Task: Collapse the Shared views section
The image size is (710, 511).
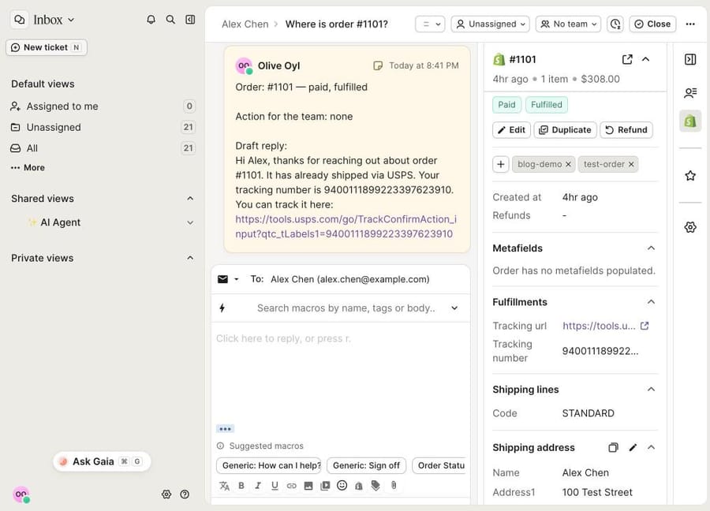Action: (x=190, y=199)
